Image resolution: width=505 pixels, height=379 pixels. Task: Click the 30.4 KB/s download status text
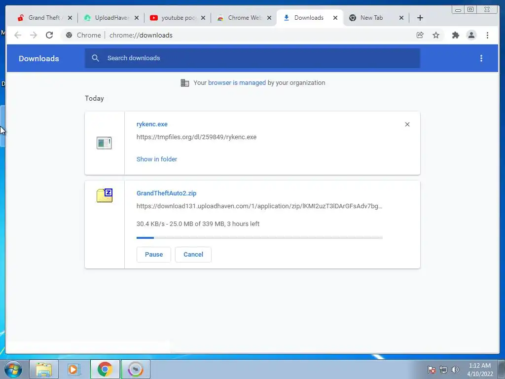[198, 224]
